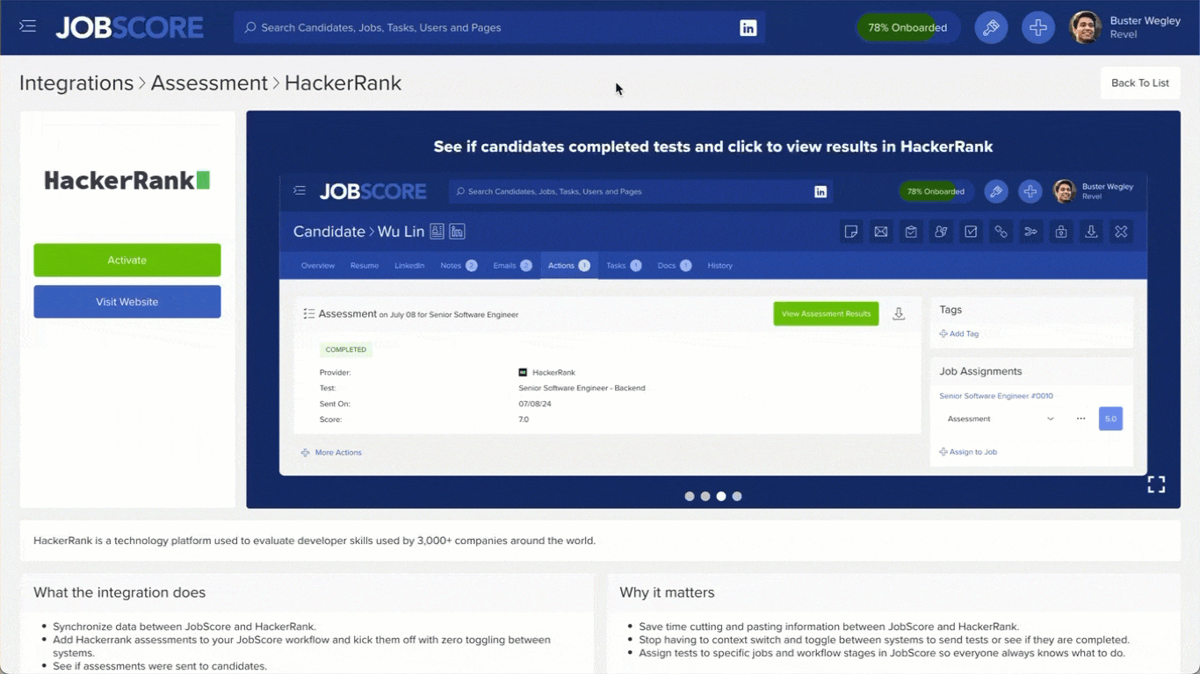Screen dimensions: 1200x674
Task: Select the first carousel slide dot
Action: [x=690, y=497]
